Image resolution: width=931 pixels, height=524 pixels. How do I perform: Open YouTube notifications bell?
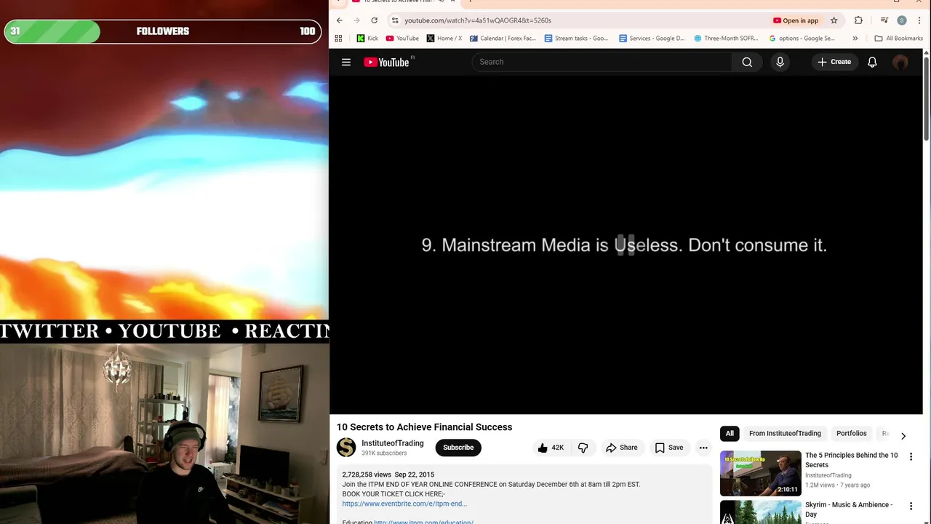click(x=872, y=62)
